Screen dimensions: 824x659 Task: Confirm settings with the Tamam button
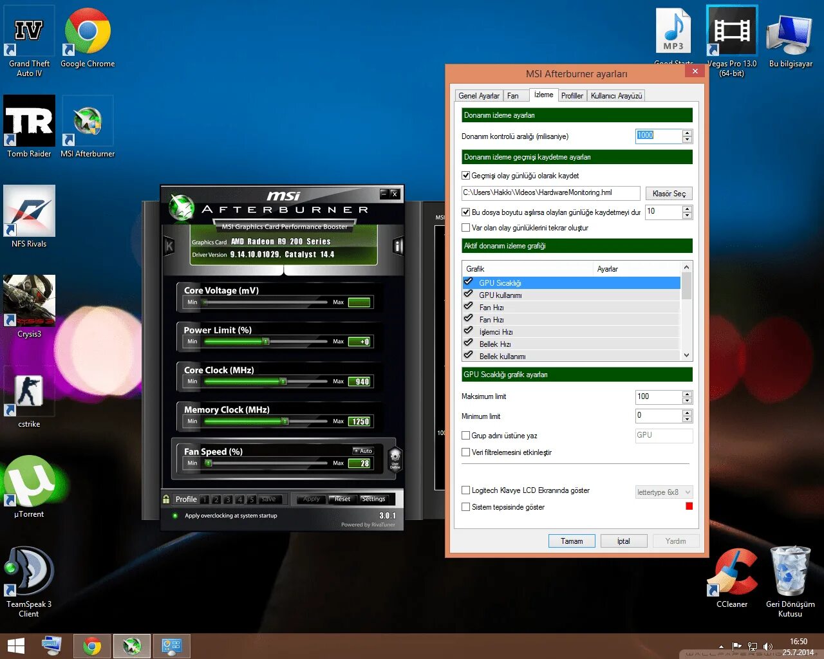point(572,541)
